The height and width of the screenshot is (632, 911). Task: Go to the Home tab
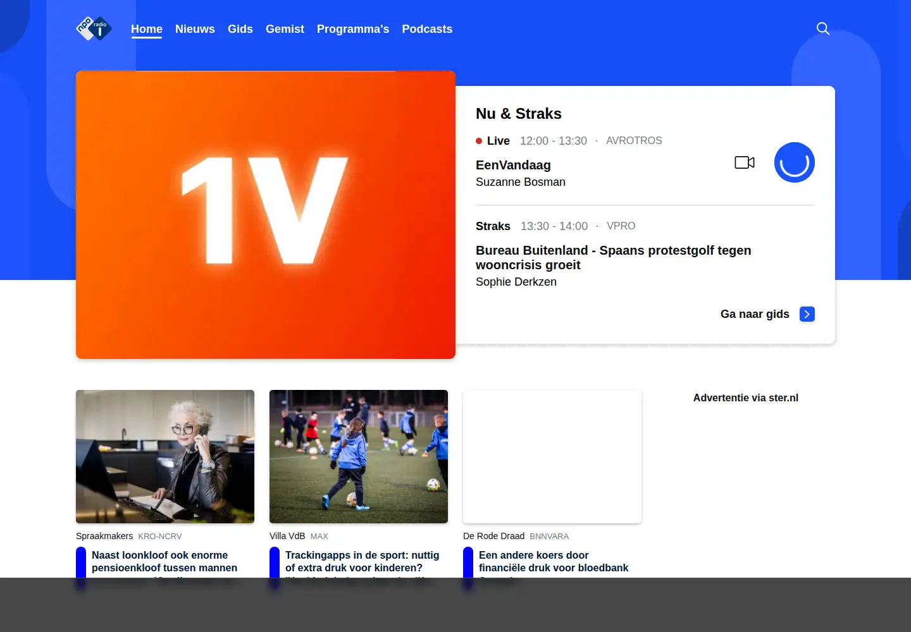tap(147, 29)
